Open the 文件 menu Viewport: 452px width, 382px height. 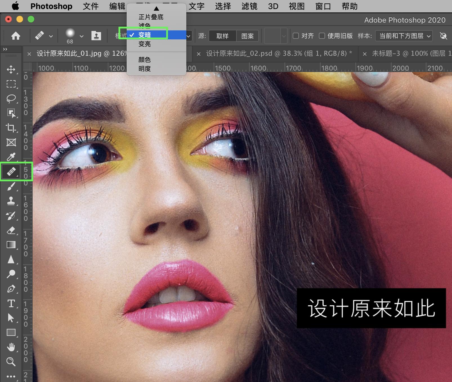91,6
